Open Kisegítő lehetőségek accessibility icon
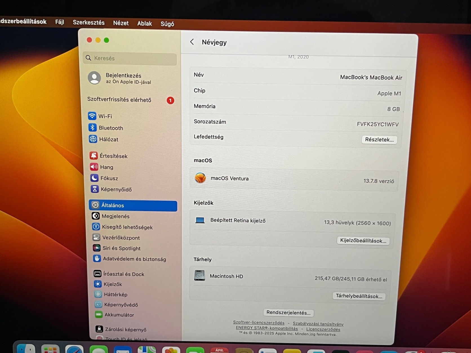 (x=96, y=227)
